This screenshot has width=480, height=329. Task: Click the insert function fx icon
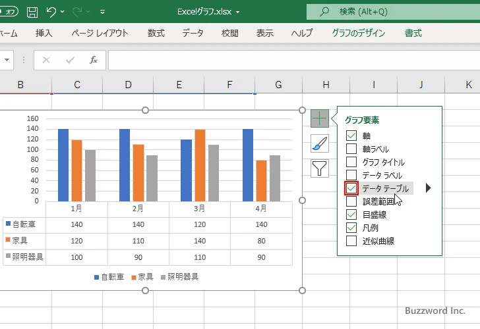pyautogui.click(x=94, y=60)
